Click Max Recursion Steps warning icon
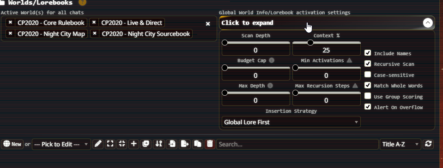Image resolution: width=443 pixels, height=168 pixels. [x=355, y=86]
